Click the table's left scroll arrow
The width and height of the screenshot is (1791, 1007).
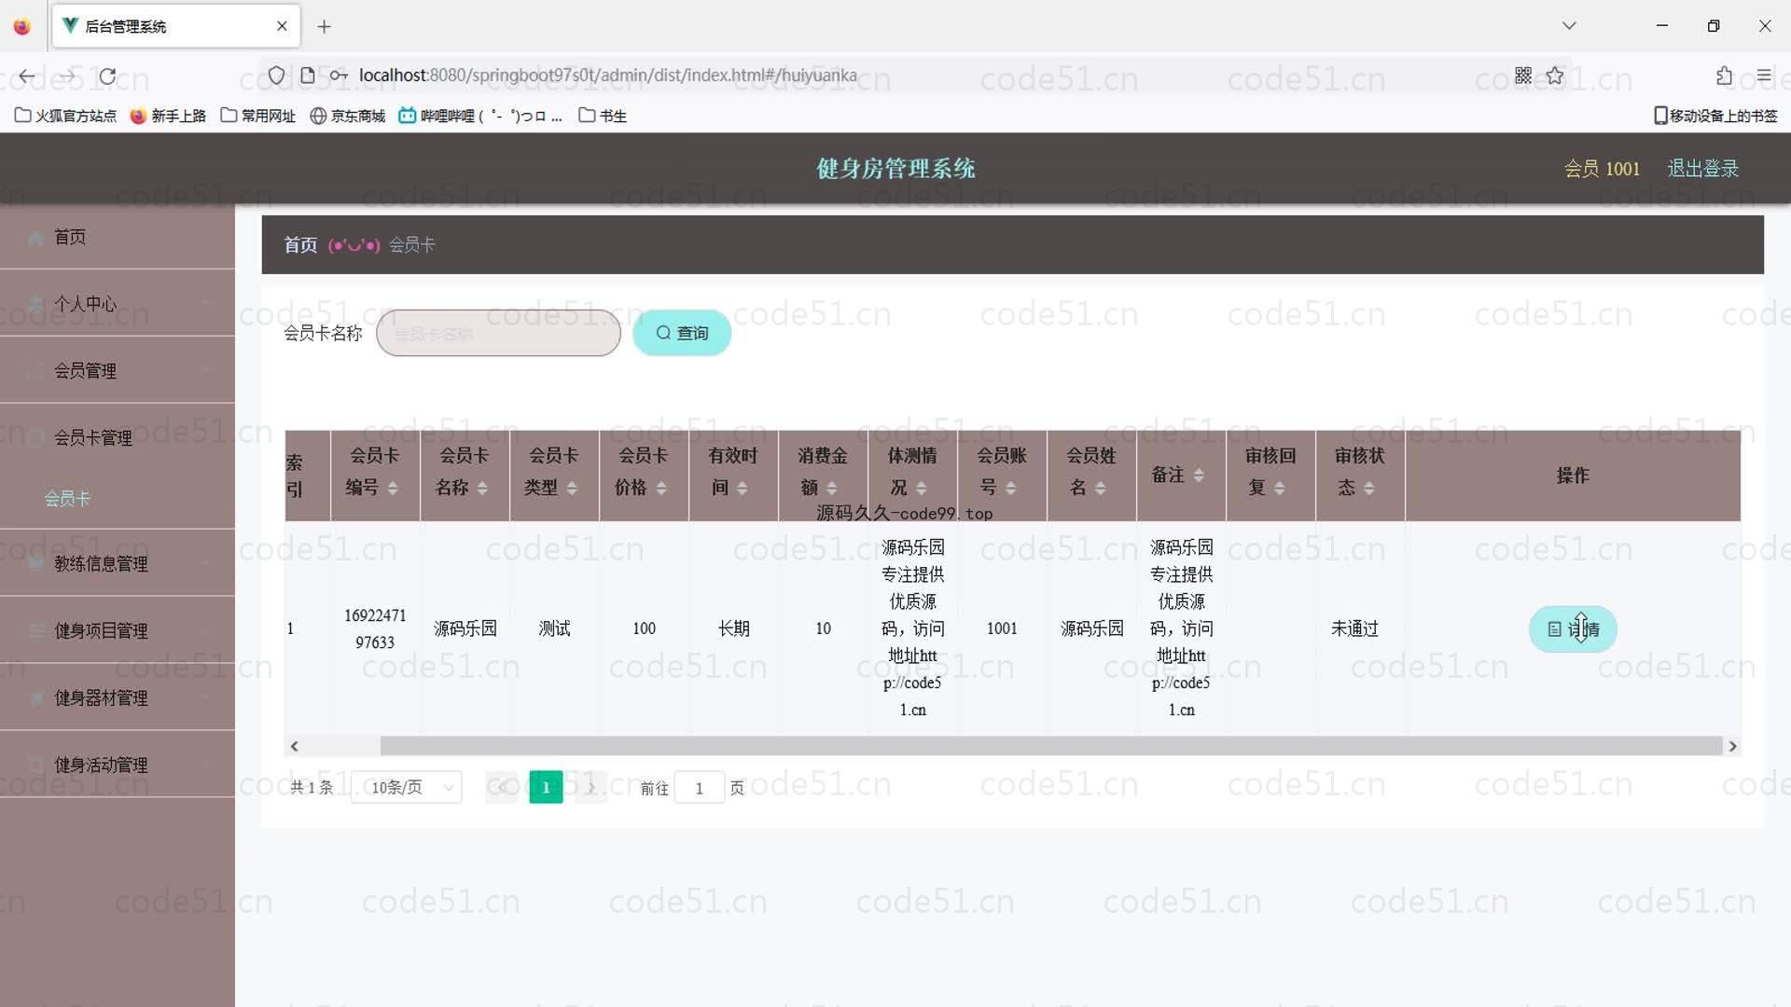point(295,746)
